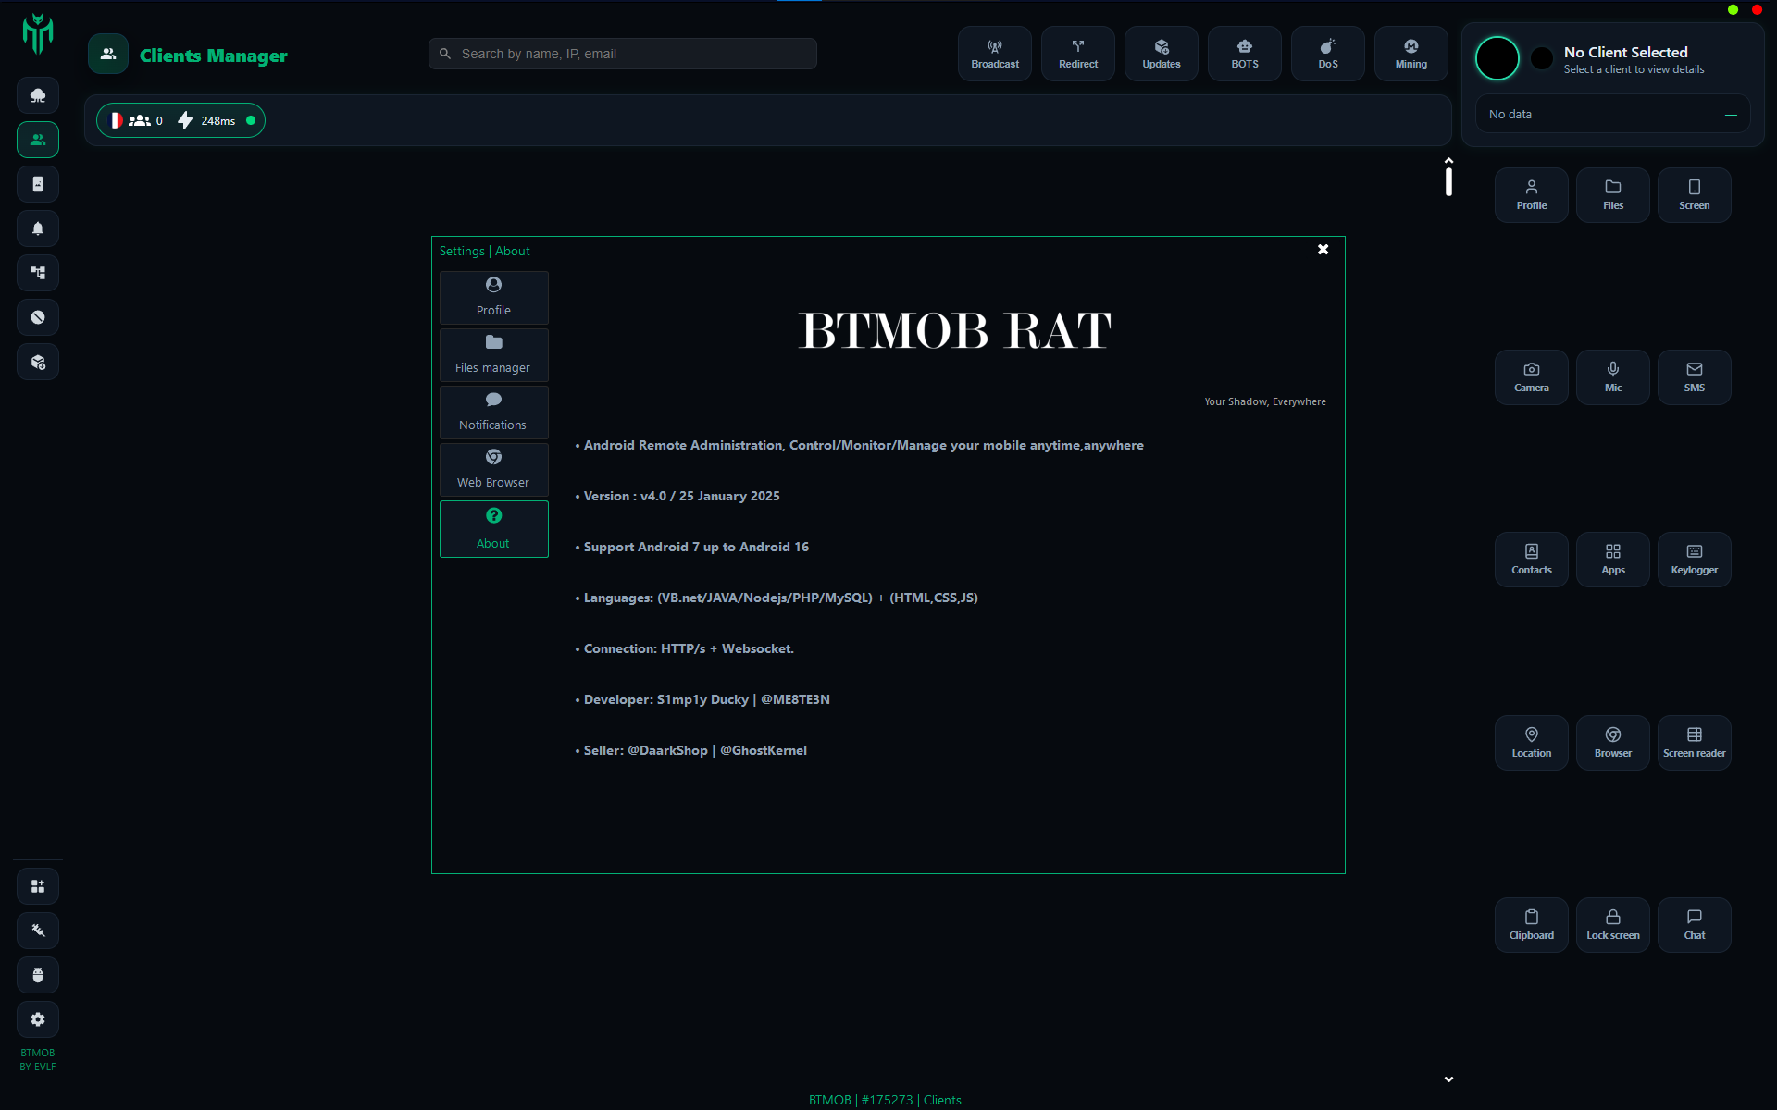Collapse the No data section
Viewport: 1777px width, 1110px height.
1730,115
